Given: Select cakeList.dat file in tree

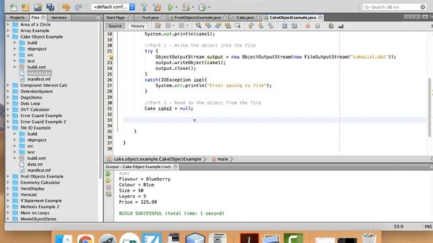Looking at the screenshot, I should point(39,73).
